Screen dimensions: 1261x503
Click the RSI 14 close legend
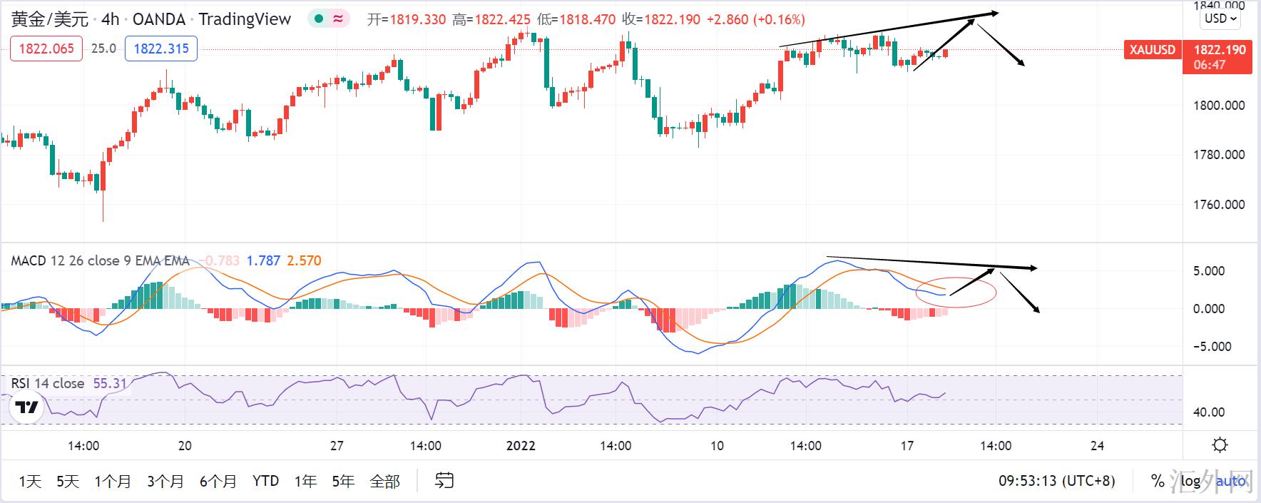point(47,383)
